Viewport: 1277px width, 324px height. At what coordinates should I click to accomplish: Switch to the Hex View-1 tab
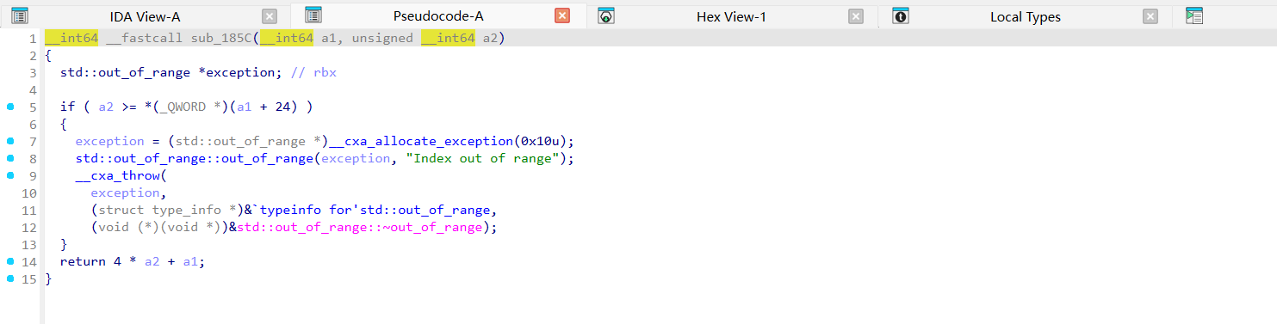click(x=730, y=16)
